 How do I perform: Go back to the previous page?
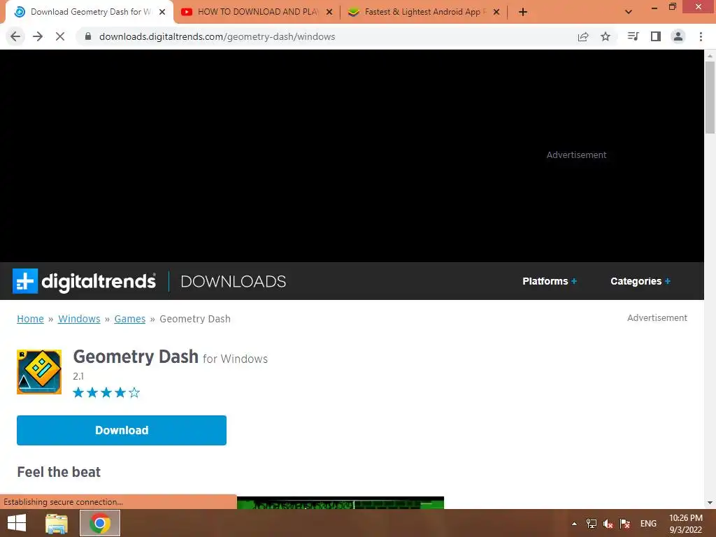click(15, 36)
